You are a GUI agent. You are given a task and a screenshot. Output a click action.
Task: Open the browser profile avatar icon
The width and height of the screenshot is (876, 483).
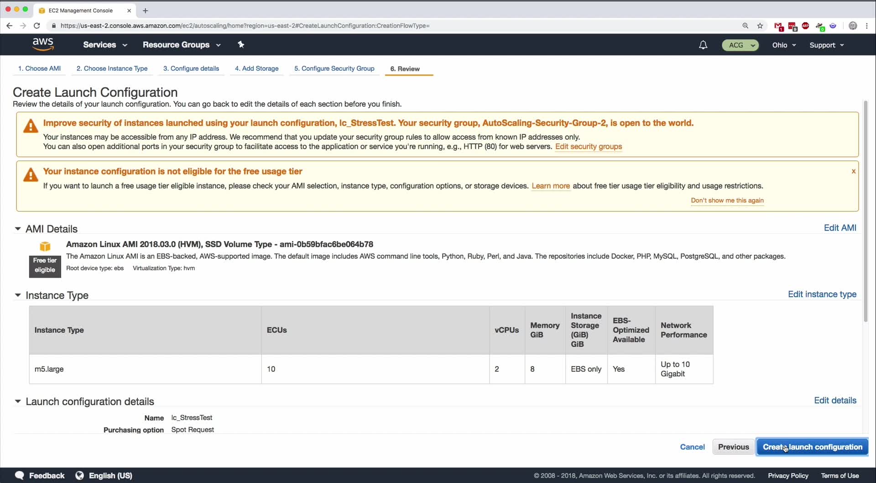pos(853,26)
